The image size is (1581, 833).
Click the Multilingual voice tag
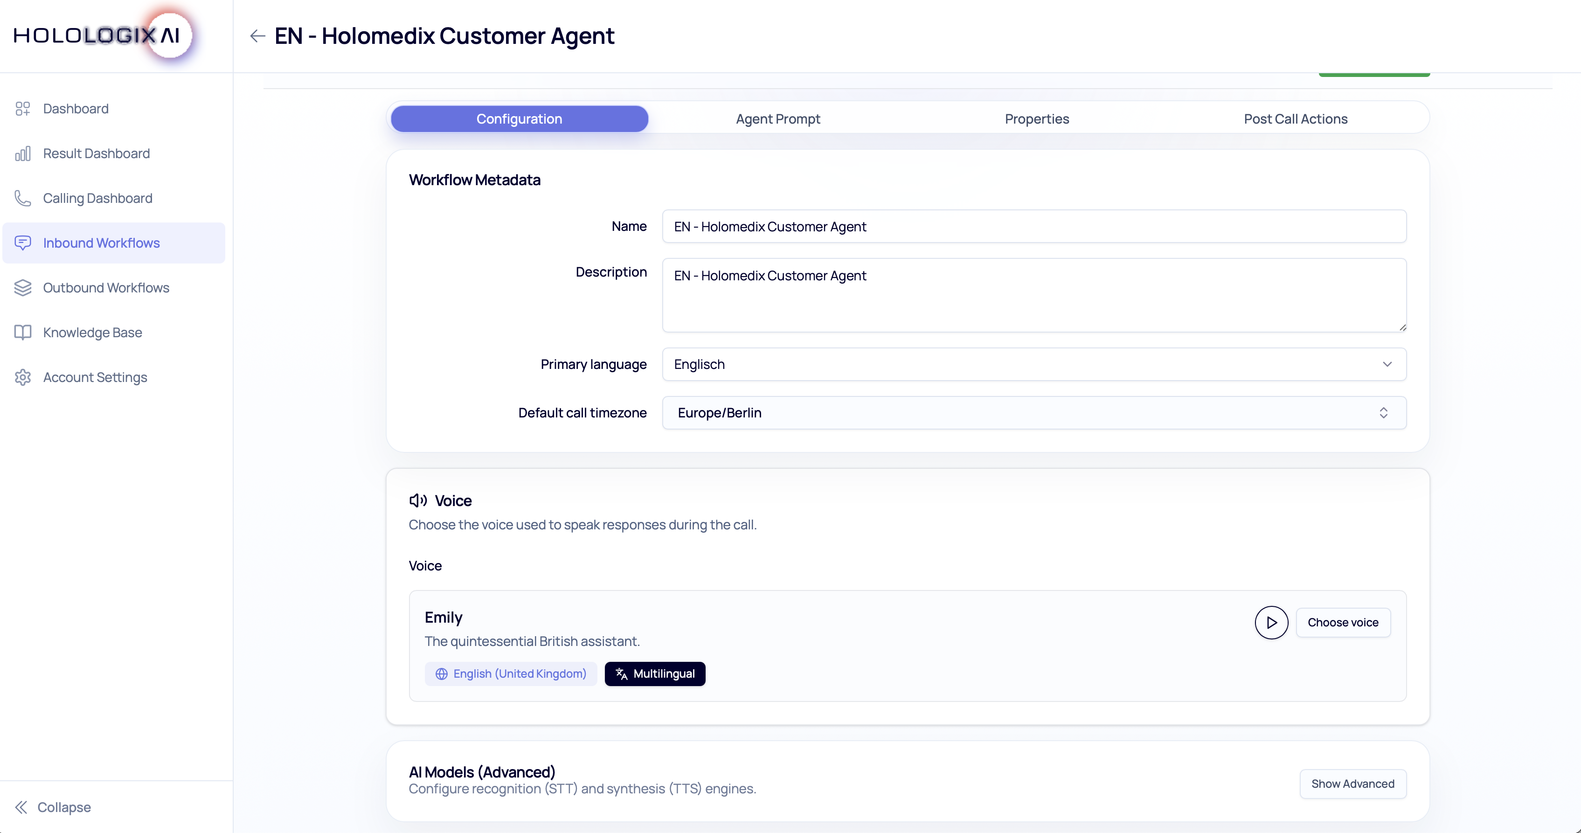coord(654,674)
